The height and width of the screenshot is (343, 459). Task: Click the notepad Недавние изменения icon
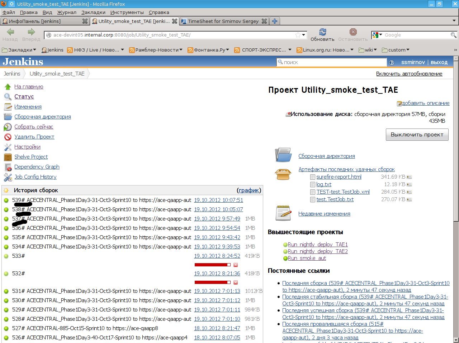pyautogui.click(x=283, y=213)
